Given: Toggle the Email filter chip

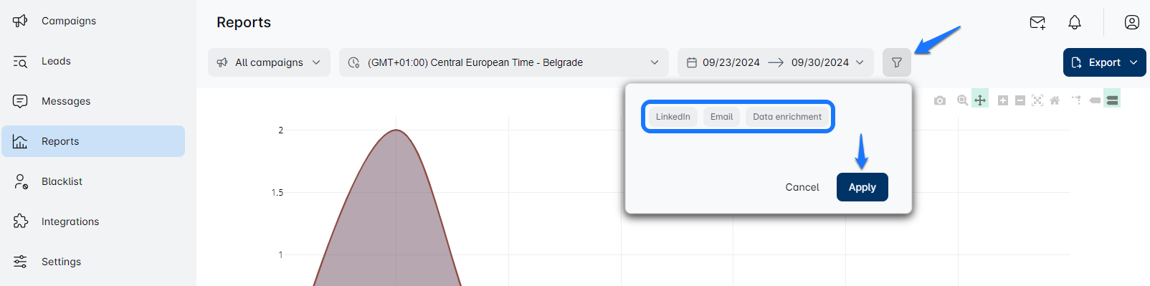Looking at the screenshot, I should click(721, 117).
